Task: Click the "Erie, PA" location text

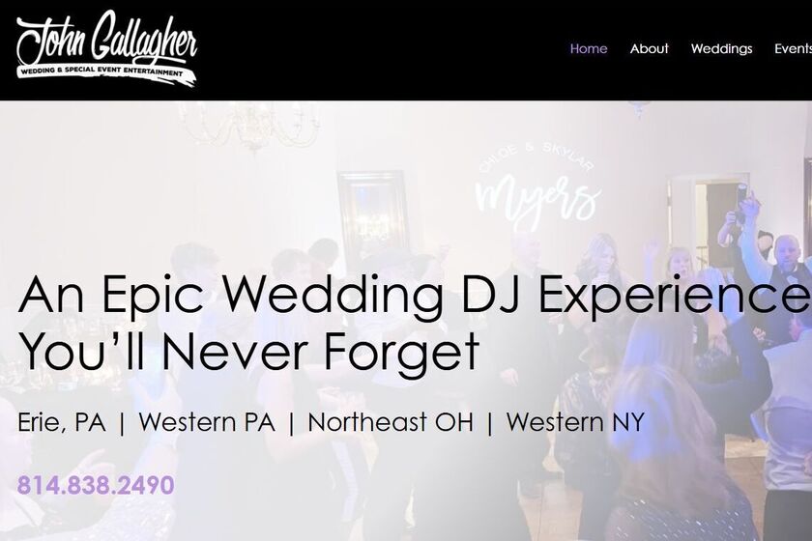Action: (61, 422)
